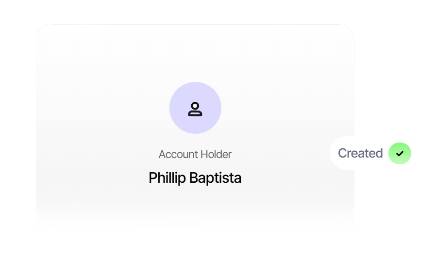The height and width of the screenshot is (255, 435).
Task: Tap the user glyph above Account Holder
Action: pyautogui.click(x=195, y=109)
